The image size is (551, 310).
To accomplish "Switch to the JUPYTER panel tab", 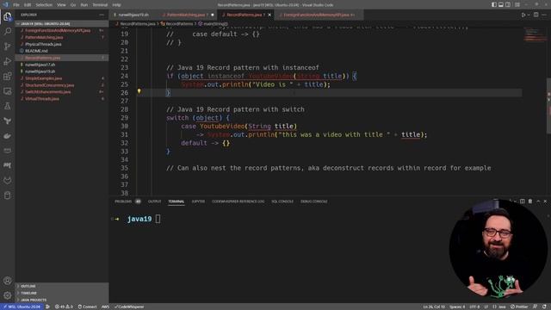I will click(198, 201).
